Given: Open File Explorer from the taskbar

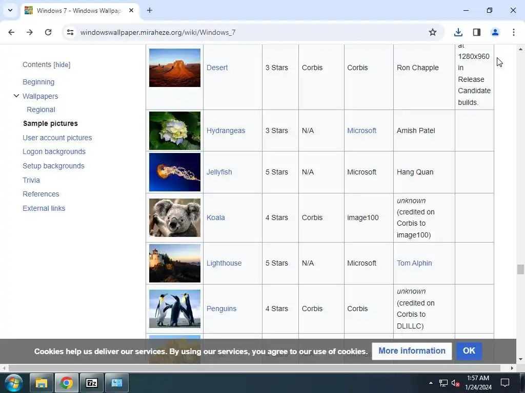Looking at the screenshot, I should click(x=42, y=383).
